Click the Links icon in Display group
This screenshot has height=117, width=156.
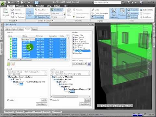point(93,10)
